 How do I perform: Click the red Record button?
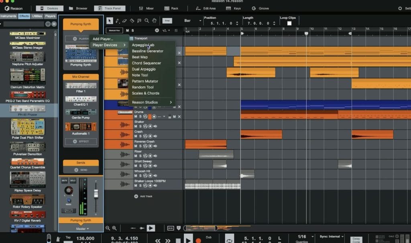[x=198, y=240]
